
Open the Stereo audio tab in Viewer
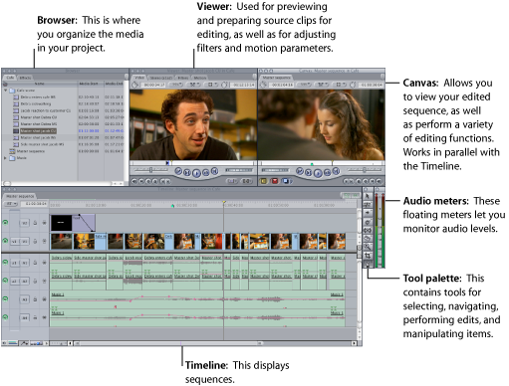click(161, 78)
